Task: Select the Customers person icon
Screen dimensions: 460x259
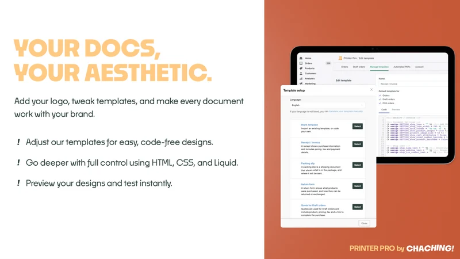Action: click(301, 74)
